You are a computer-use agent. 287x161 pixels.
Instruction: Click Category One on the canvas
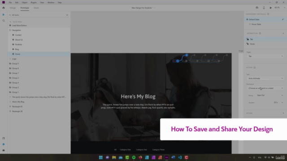(126, 150)
